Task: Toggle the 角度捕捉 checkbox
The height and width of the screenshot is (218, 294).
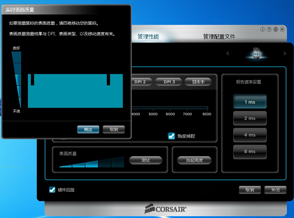Action: point(171,136)
